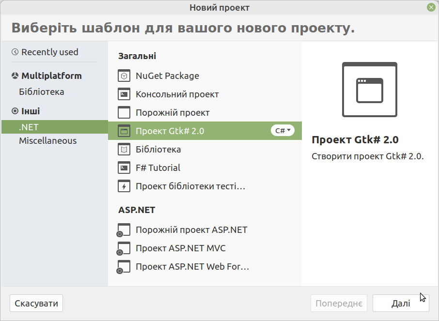Click the Проект ASP.NET MVC icon

coord(124,248)
